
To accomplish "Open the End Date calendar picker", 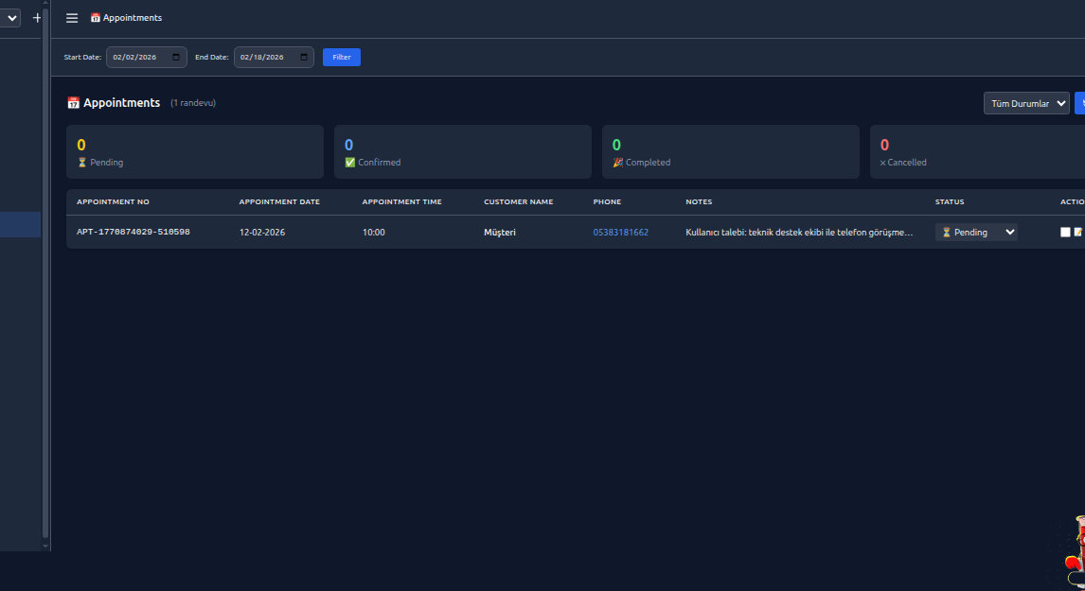I will (x=303, y=57).
